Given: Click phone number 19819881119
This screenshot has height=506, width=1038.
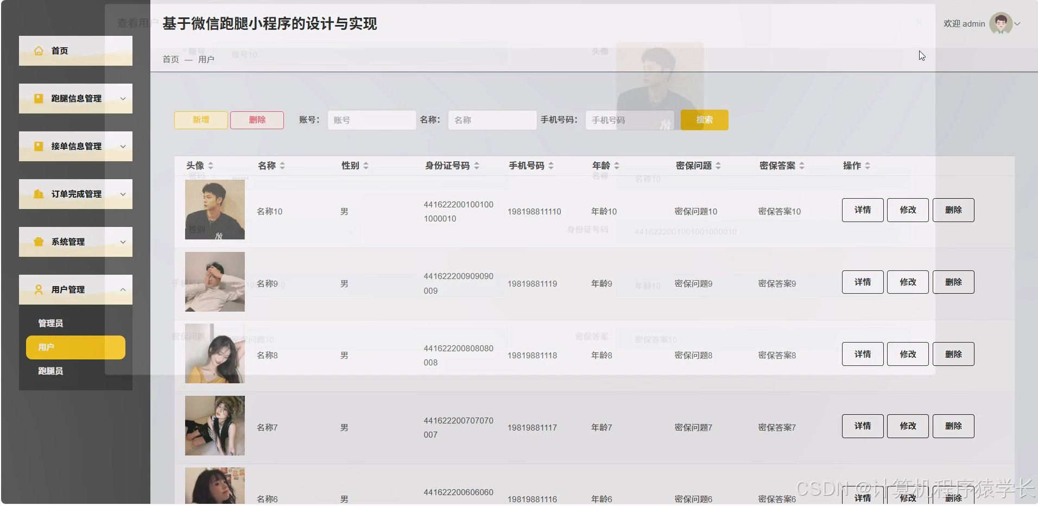Looking at the screenshot, I should pyautogui.click(x=532, y=284).
